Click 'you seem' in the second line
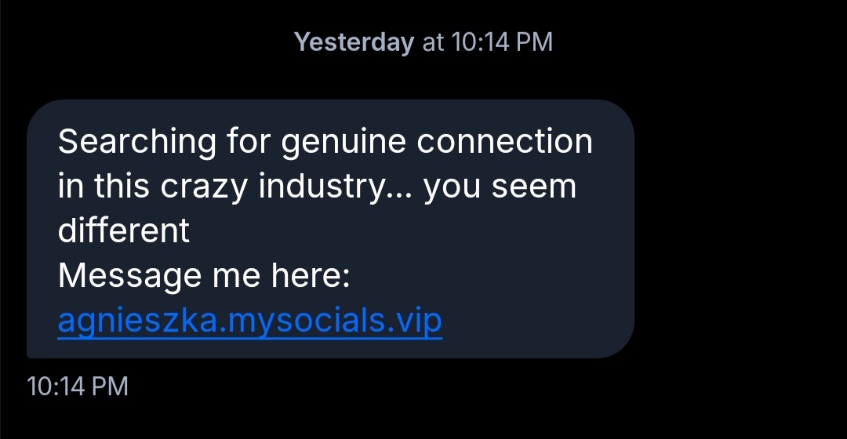847x439 pixels. [x=500, y=187]
